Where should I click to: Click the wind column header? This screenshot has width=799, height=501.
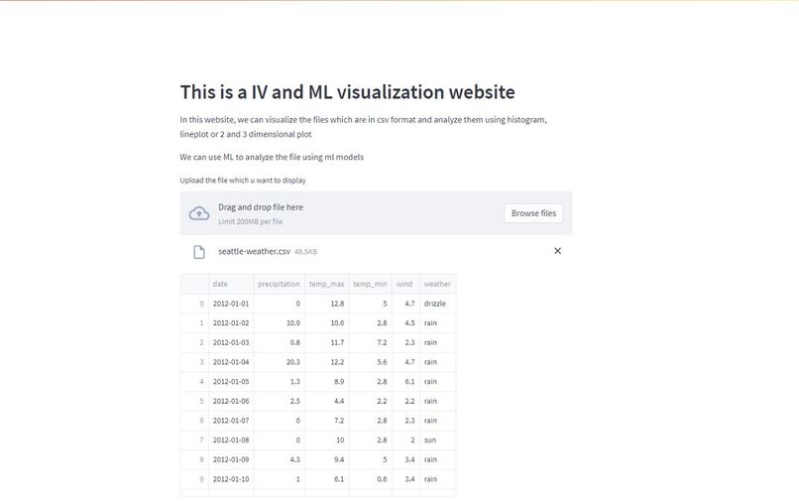[x=405, y=284]
